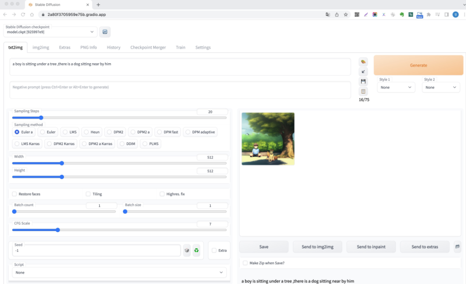Toggle the Tiling checkbox
The image size is (466, 284).
pyautogui.click(x=88, y=194)
